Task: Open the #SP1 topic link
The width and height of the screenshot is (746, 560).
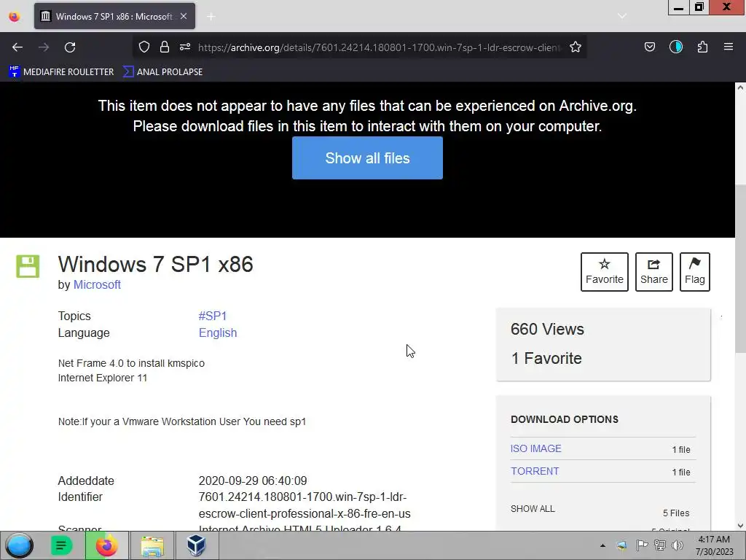Action: (213, 316)
